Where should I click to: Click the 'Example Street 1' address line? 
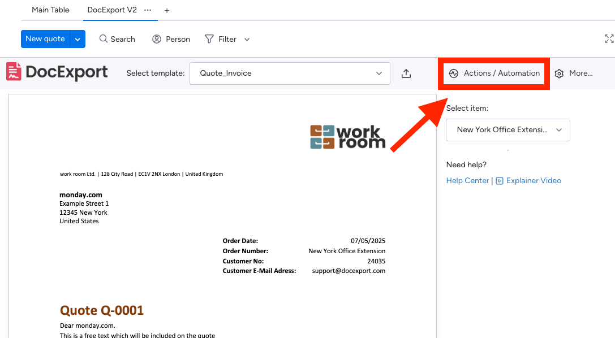[x=84, y=203]
